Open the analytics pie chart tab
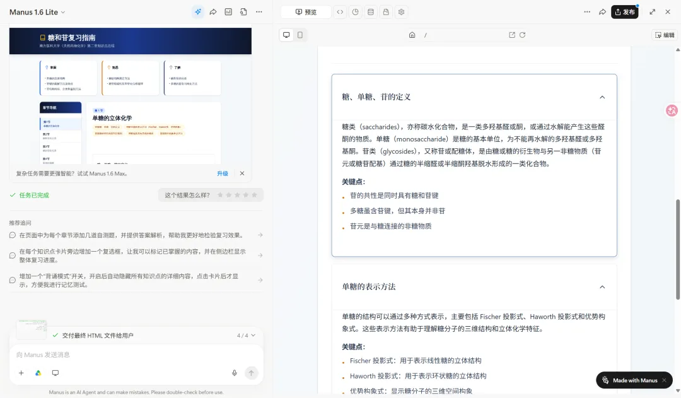681x398 pixels. [x=355, y=12]
